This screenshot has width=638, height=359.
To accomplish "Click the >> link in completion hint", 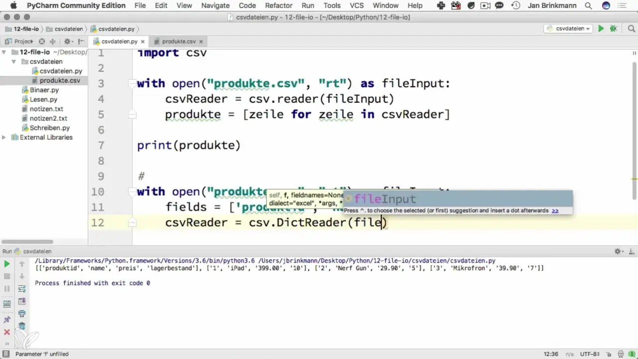I will [x=555, y=211].
